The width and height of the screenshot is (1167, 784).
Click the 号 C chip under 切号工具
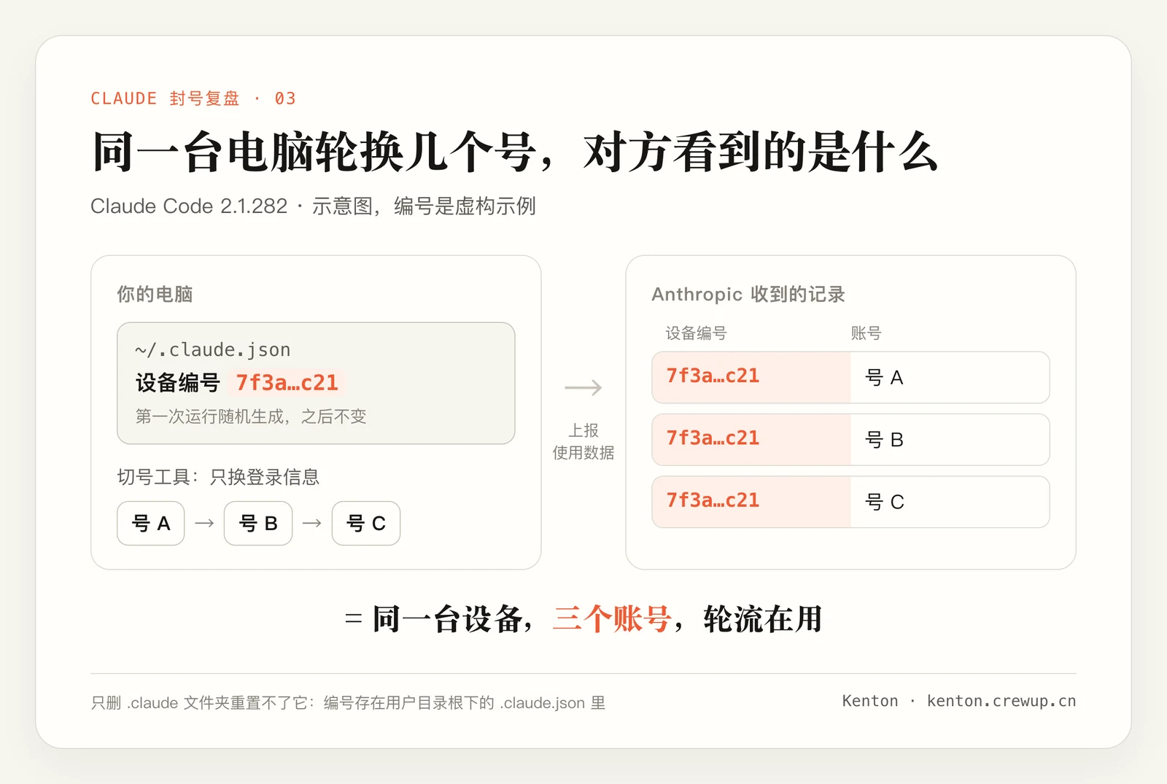pos(366,523)
